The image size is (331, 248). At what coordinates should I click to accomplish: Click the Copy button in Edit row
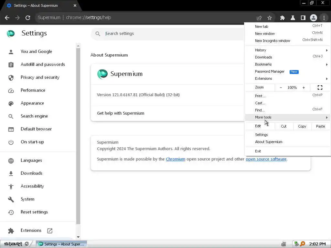(302, 126)
